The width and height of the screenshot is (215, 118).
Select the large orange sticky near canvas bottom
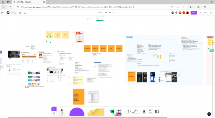tap(78, 97)
